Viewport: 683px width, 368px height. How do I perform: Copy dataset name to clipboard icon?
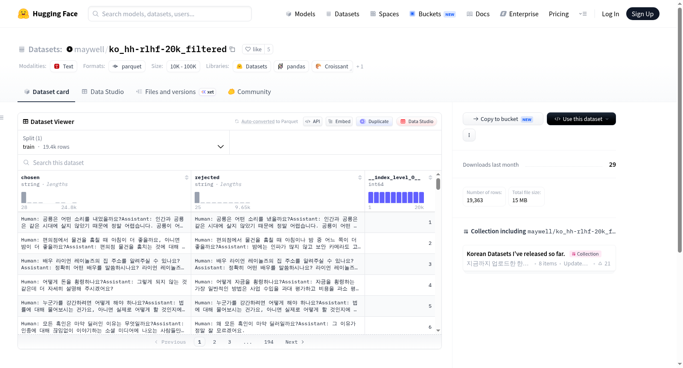pos(232,49)
